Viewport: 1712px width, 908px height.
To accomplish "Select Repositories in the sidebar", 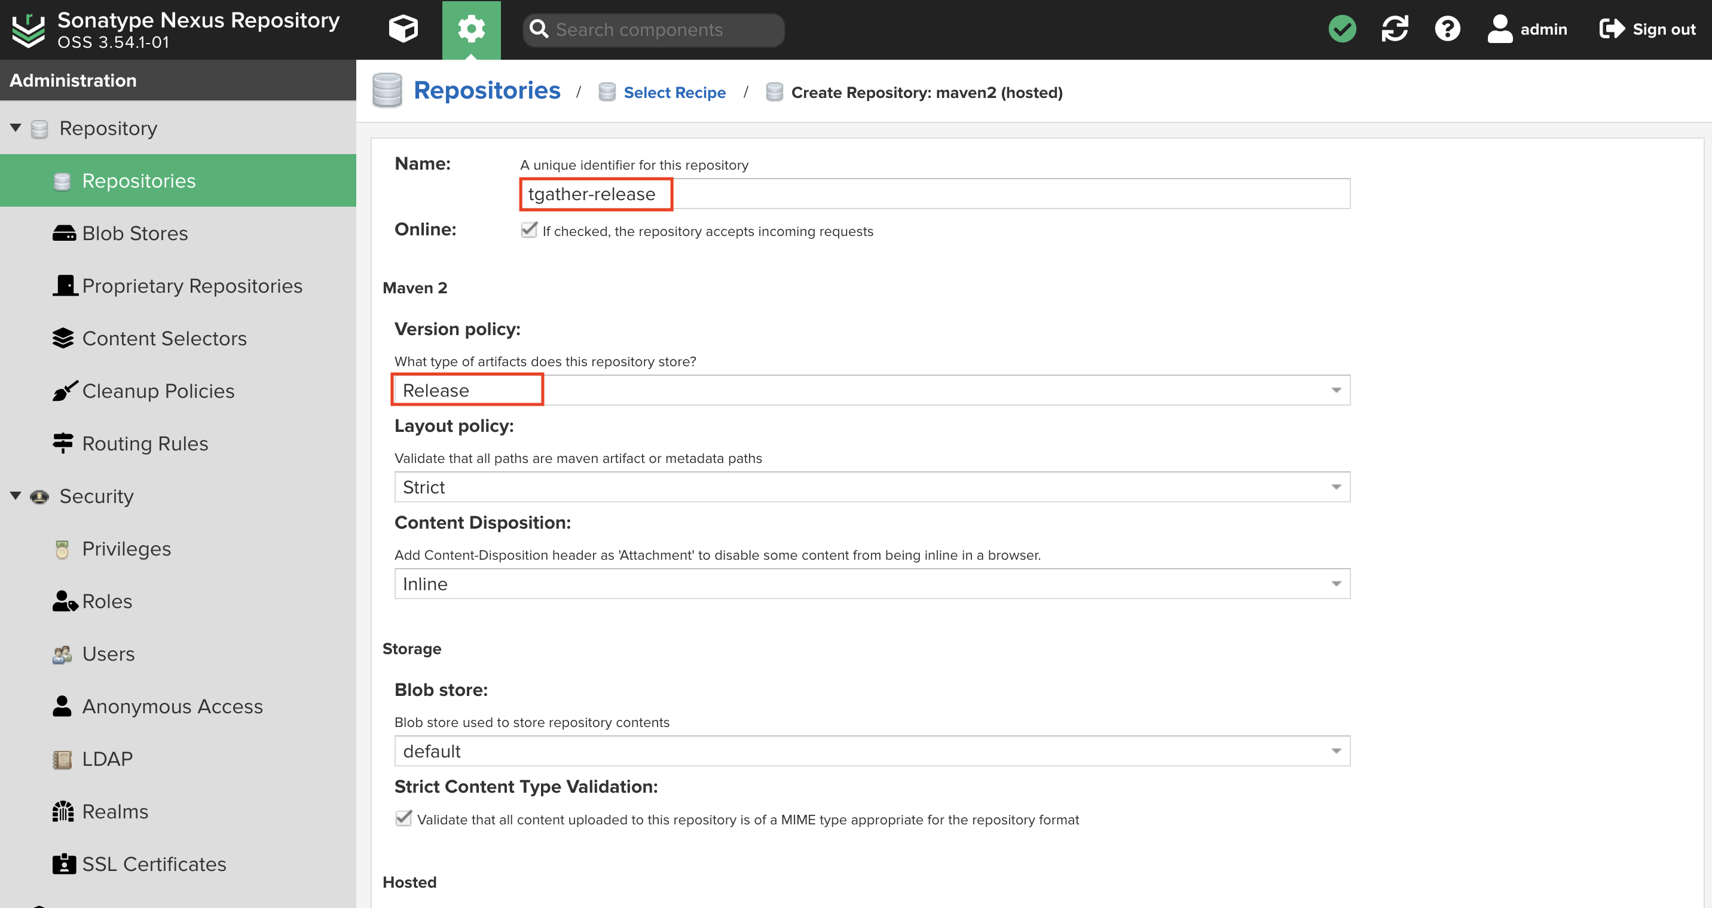I will point(178,180).
